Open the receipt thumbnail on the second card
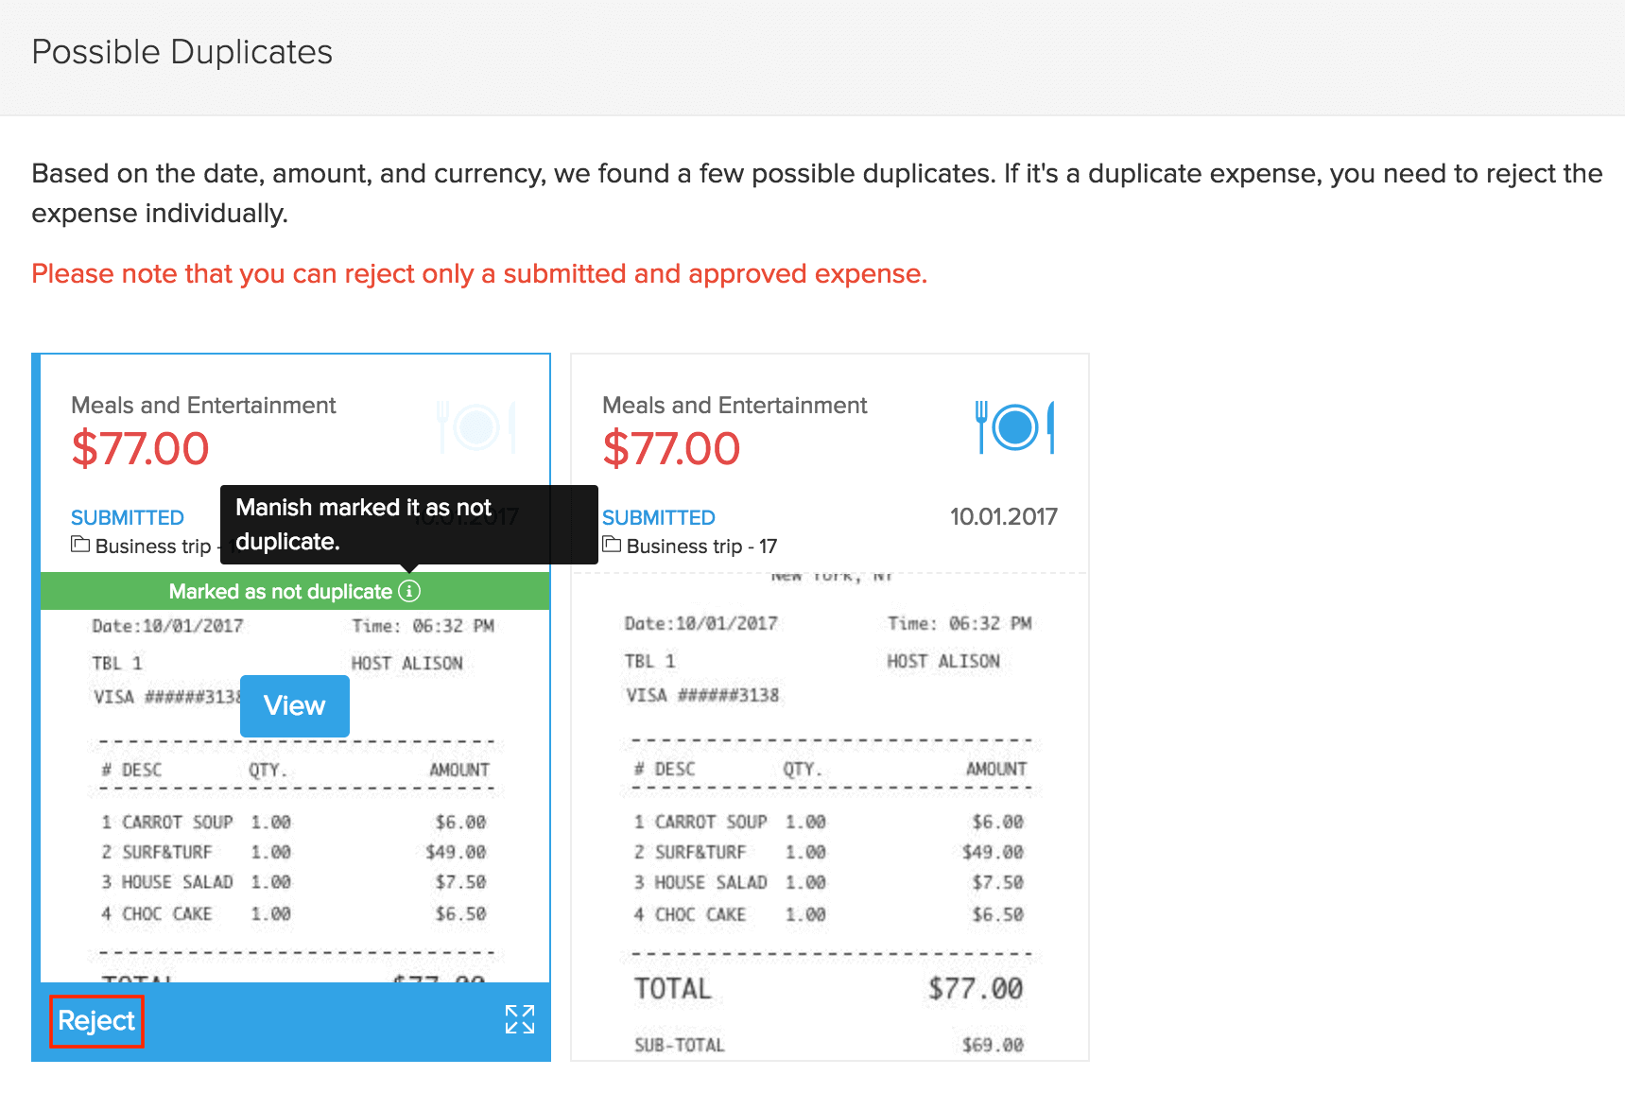Screen dimensions: 1625x1093 click(x=829, y=813)
